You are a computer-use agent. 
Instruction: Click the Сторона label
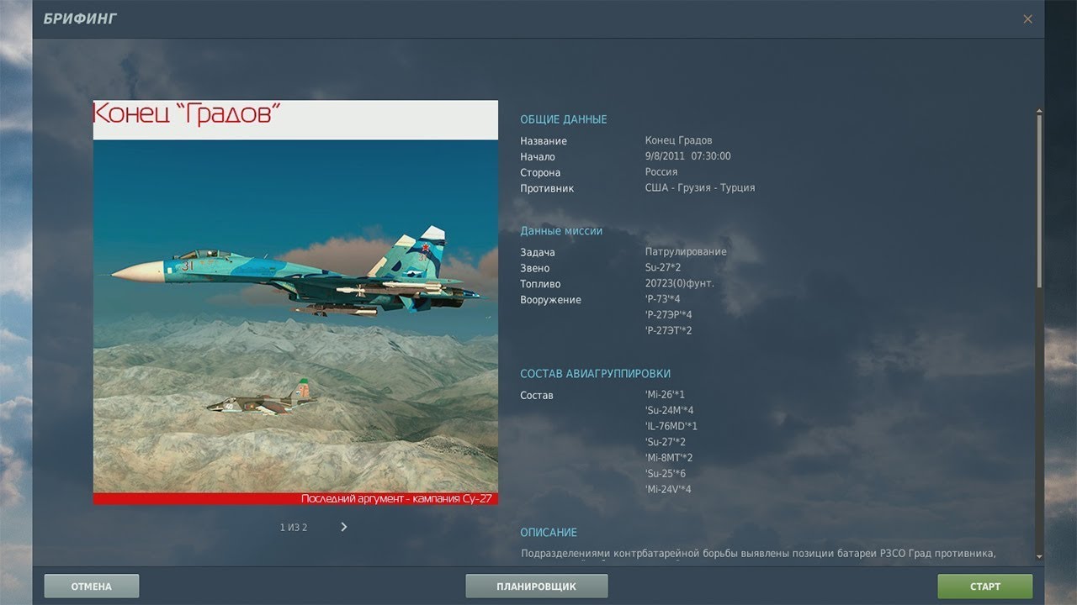540,172
